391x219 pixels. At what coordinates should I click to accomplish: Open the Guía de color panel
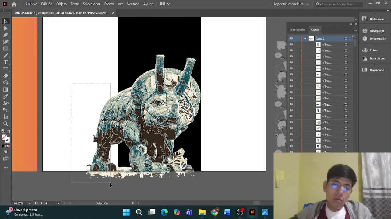click(x=374, y=58)
